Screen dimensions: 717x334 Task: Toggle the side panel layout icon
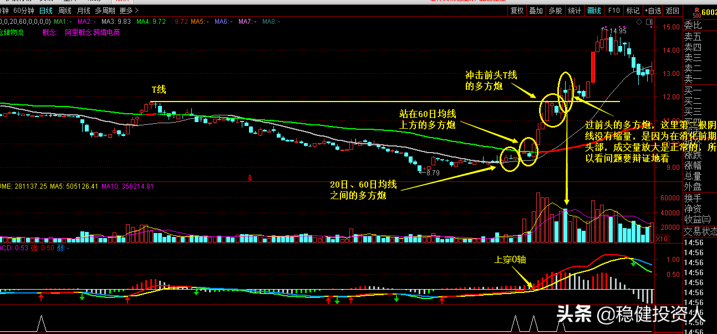648,22
